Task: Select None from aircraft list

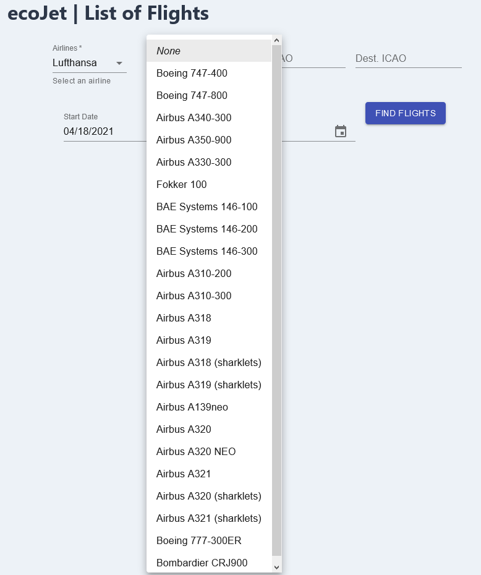Action: (209, 51)
